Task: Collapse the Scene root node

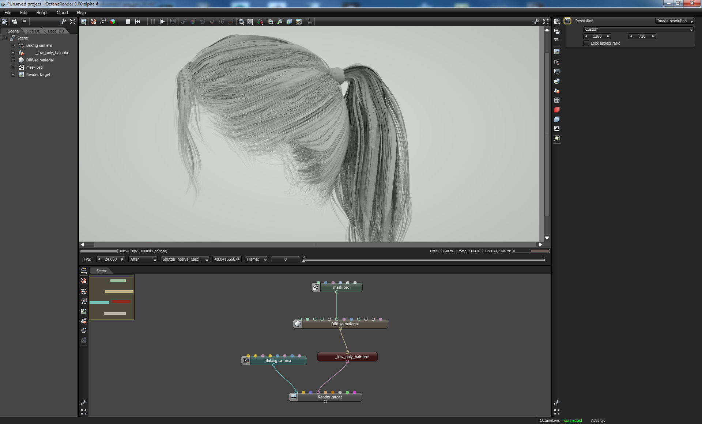Action: tap(4, 38)
